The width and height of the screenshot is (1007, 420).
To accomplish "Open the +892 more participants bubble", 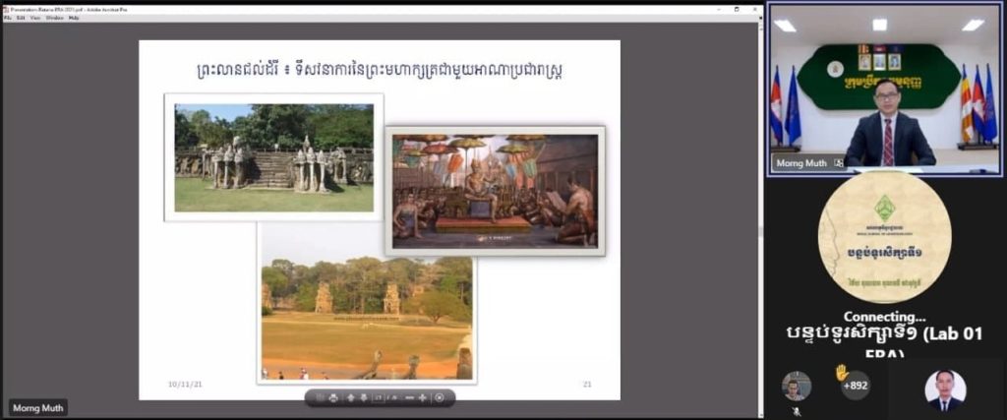I will (x=856, y=386).
